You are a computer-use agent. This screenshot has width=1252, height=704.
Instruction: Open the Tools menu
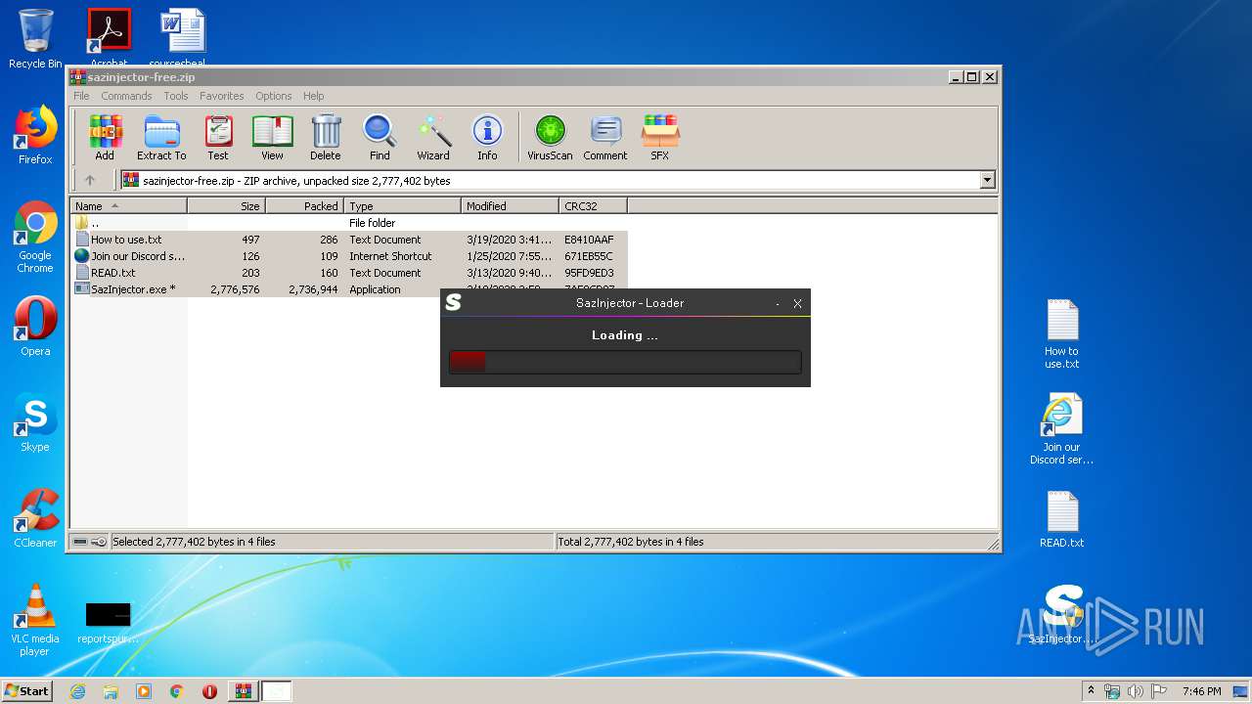(176, 96)
